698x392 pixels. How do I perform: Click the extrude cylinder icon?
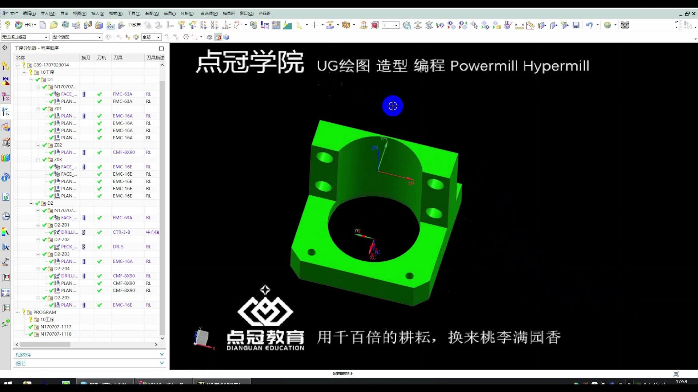click(363, 25)
